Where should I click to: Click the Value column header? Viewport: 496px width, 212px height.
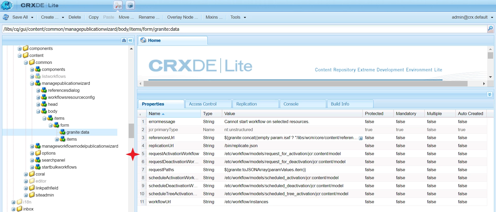tap(292, 113)
